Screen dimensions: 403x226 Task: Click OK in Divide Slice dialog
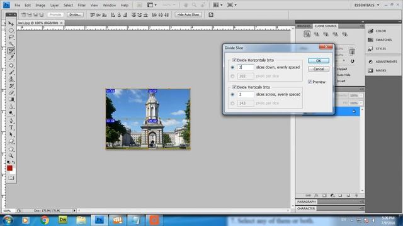tap(319, 61)
